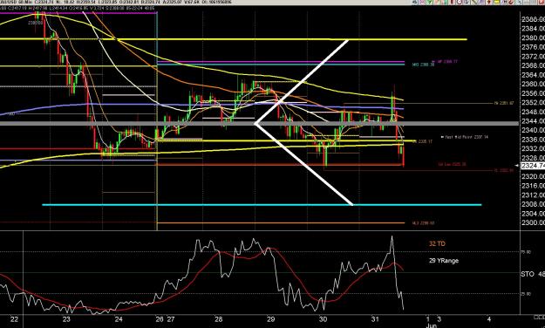Click the red Wk Low label

[x=452, y=164]
